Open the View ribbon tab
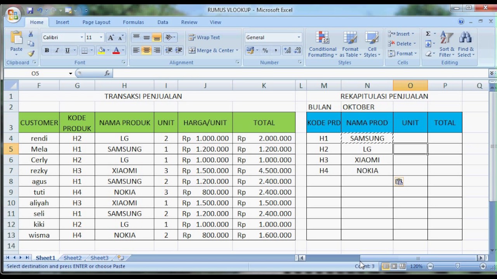Screen dimensions: 497x279 click(215, 22)
